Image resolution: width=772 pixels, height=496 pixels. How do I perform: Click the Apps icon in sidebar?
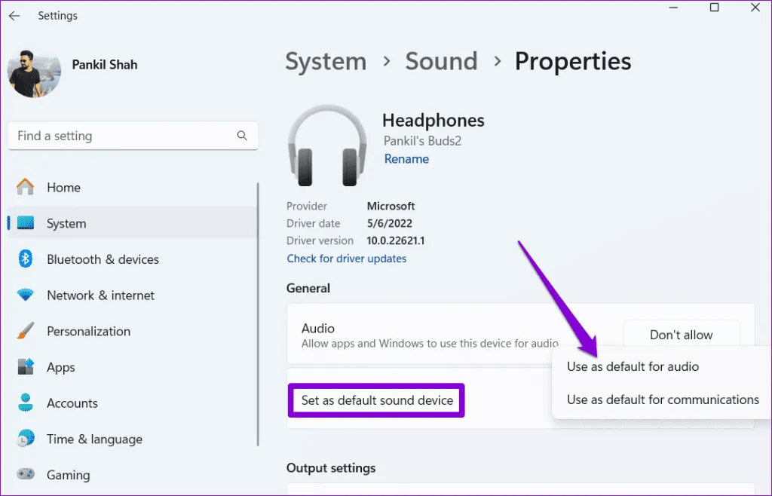click(x=26, y=367)
